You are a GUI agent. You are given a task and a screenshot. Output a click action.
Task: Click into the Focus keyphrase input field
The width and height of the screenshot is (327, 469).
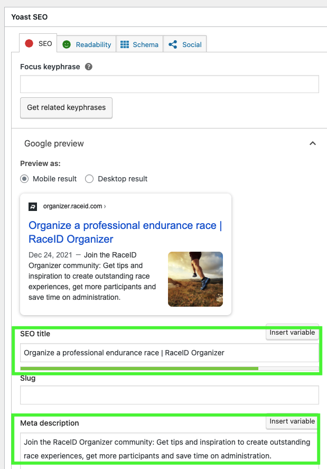tap(170, 84)
